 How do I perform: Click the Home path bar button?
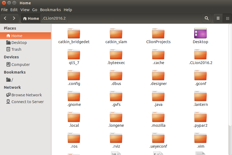(x=31, y=18)
